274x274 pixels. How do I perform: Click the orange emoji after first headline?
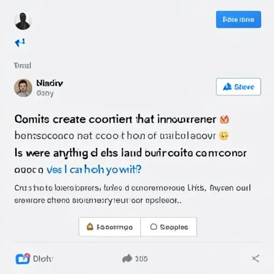(225, 119)
